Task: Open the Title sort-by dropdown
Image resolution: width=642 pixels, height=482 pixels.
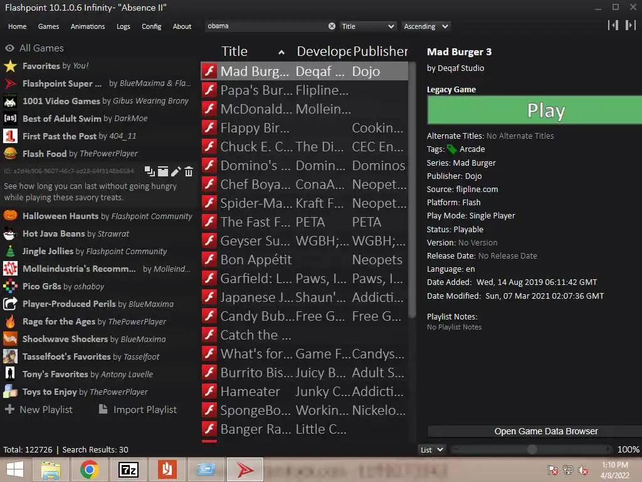Action: pos(367,26)
